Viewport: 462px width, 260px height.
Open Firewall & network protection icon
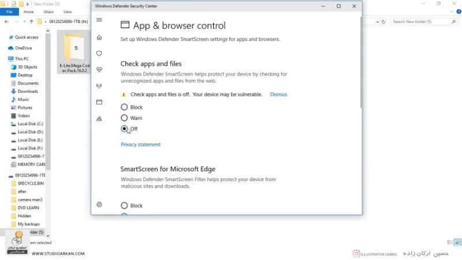click(99, 86)
